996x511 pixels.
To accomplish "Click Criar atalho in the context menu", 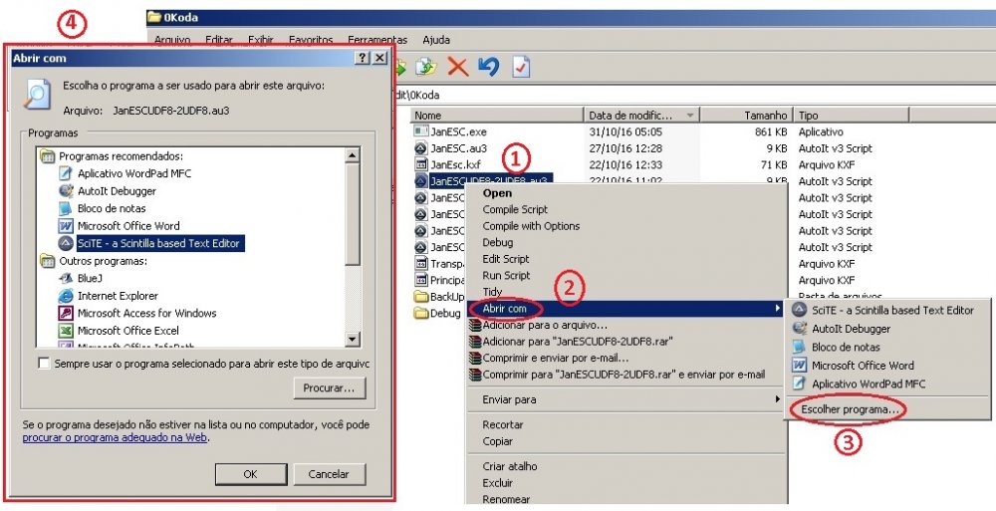I will pyautogui.click(x=509, y=466).
